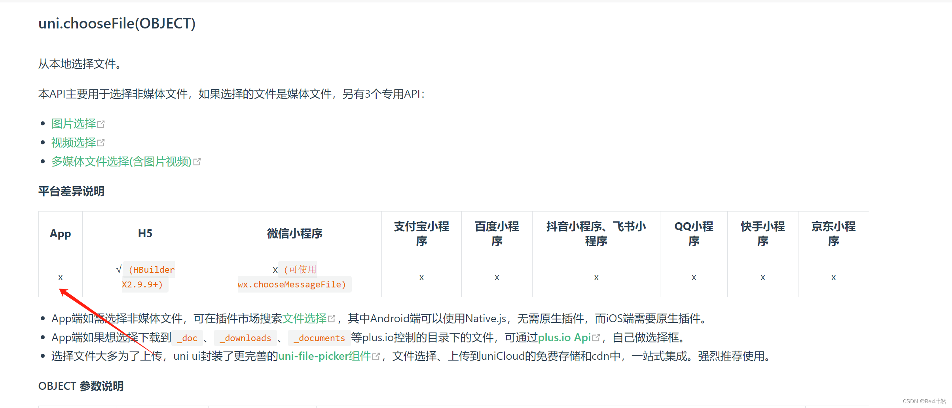Click the H5 column header

pyautogui.click(x=145, y=233)
